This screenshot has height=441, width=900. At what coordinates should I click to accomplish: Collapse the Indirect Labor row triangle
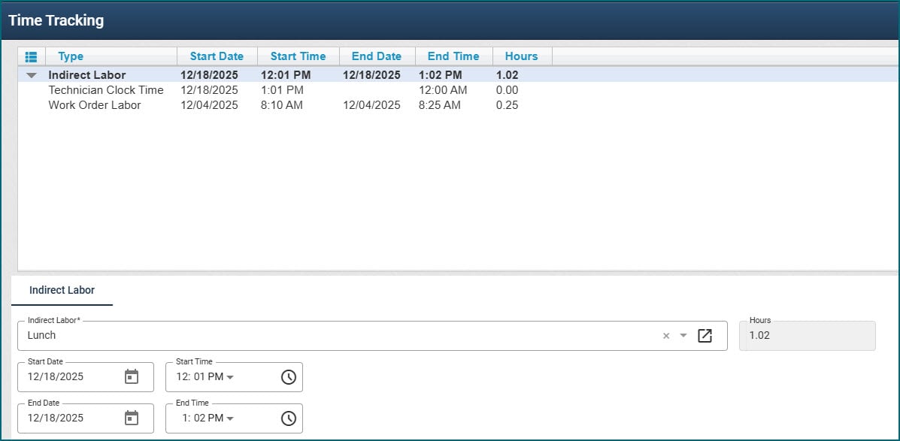tap(32, 75)
